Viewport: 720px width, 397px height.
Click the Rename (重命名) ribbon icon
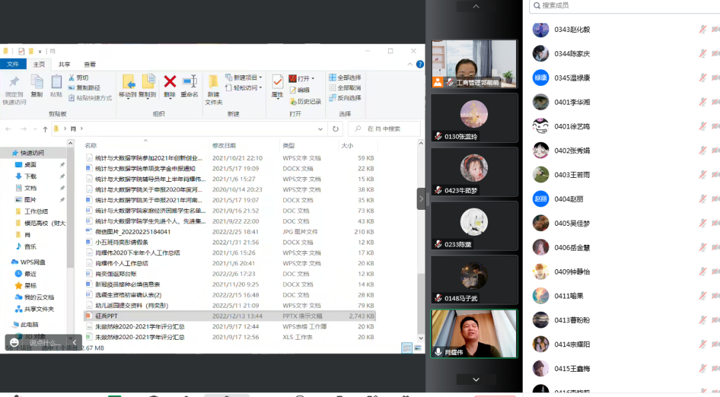(x=189, y=82)
